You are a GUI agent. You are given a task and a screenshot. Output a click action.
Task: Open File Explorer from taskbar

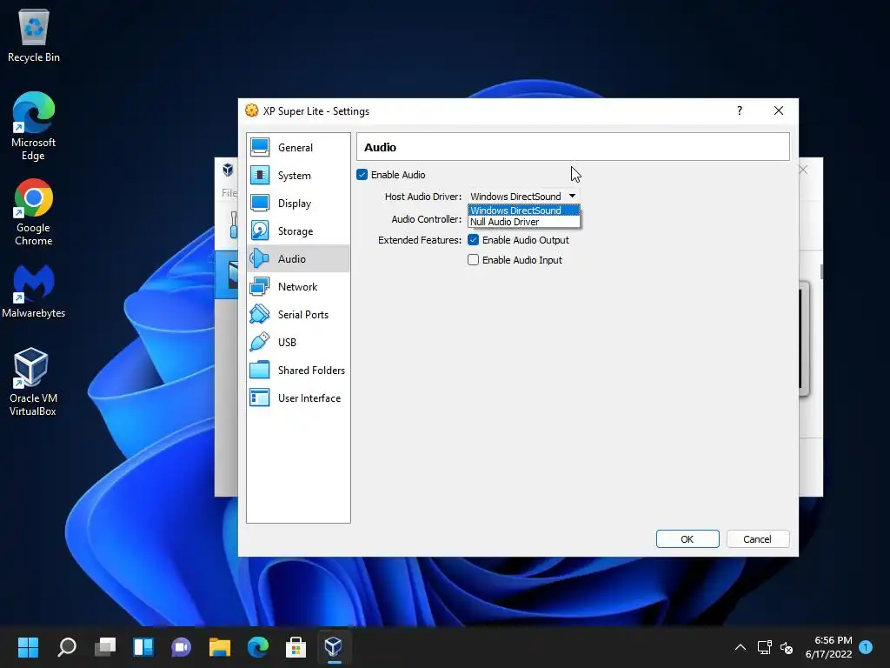click(x=220, y=647)
